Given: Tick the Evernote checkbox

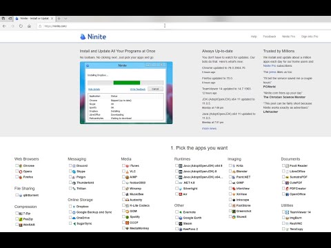Looking at the screenshot, I should [x=177, y=211].
